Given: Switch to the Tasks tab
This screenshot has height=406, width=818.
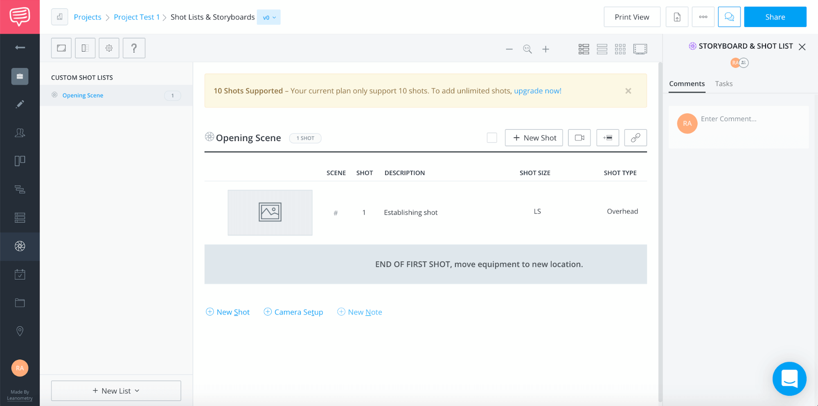Looking at the screenshot, I should [723, 84].
